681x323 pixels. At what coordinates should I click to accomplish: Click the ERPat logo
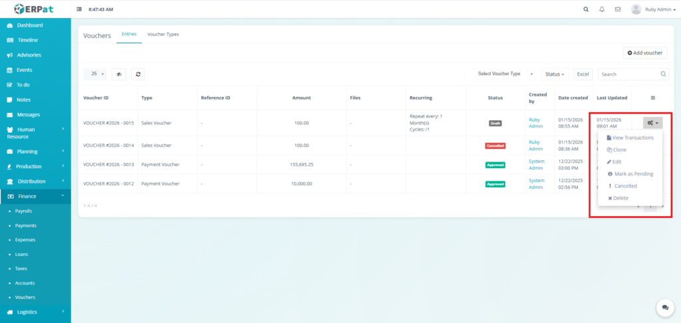(34, 9)
